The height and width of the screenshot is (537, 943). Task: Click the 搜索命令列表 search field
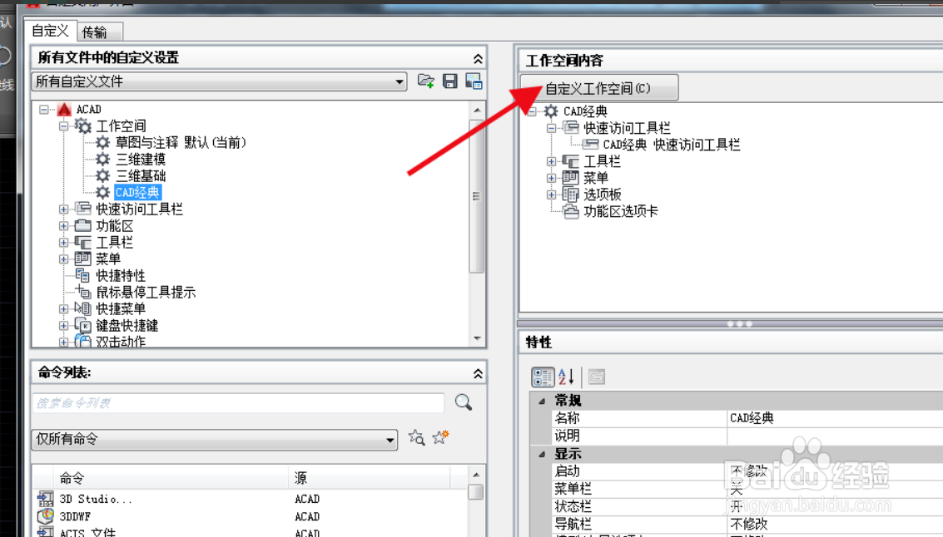238,403
